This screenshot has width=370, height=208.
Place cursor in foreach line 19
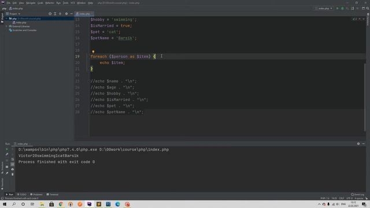coord(123,57)
